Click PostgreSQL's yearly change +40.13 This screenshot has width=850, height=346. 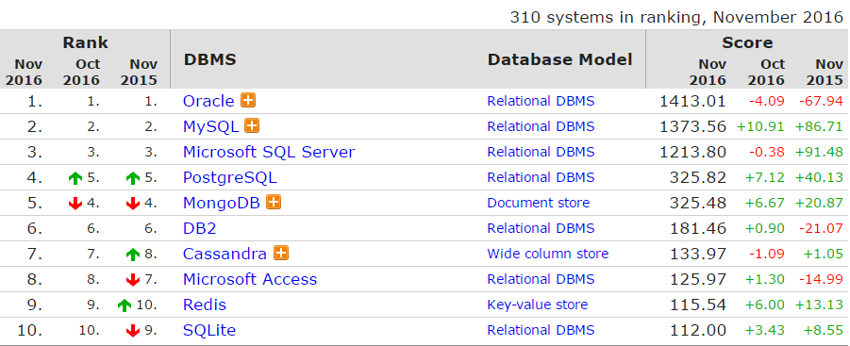pos(819,177)
